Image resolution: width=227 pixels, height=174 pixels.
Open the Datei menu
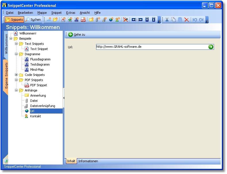point(10,13)
